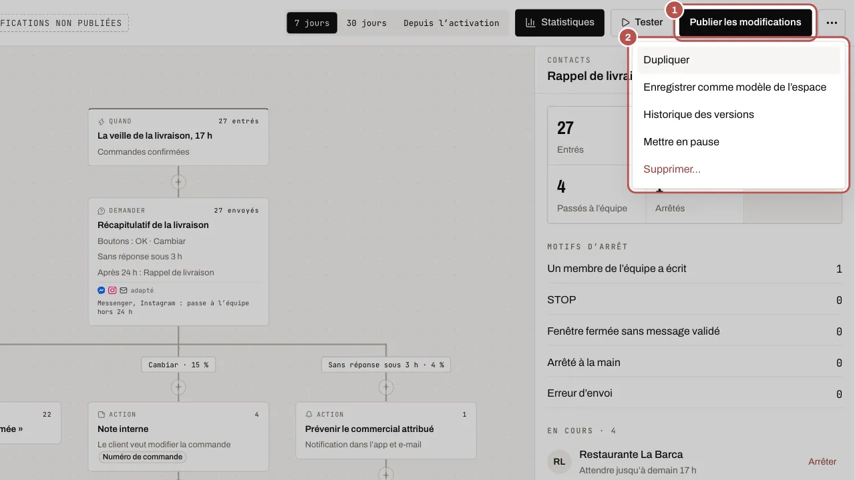The width and height of the screenshot is (855, 480).
Task: Choose Dupliquer from the menu
Action: (739, 60)
